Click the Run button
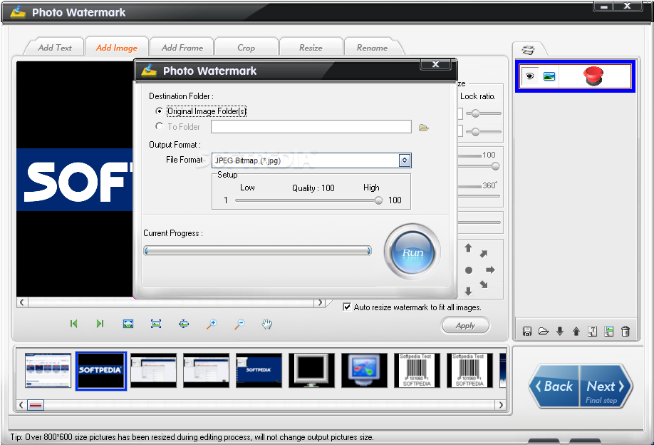654x445 pixels. pos(412,252)
